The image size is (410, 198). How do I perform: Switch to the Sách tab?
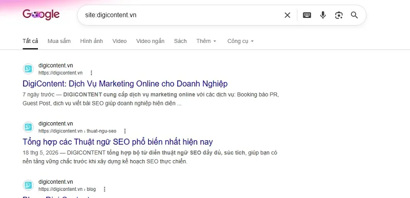(x=180, y=41)
